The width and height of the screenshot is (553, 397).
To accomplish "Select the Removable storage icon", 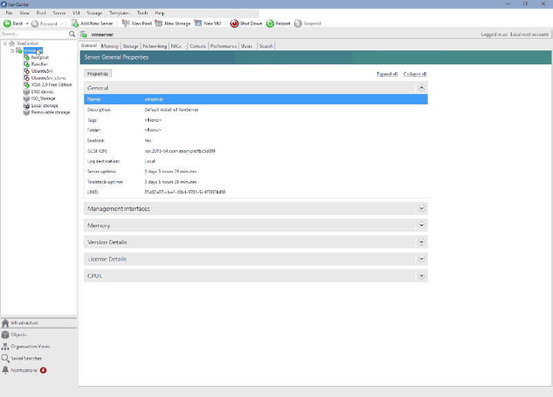I will [26, 112].
